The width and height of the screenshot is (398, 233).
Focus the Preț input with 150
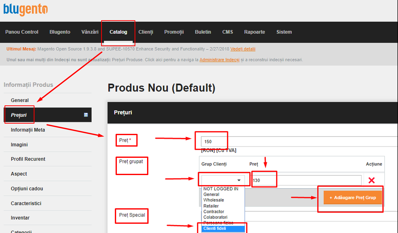pos(299,142)
